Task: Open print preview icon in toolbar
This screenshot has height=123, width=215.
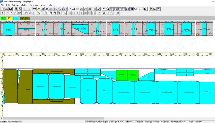Action: [x=20, y=9]
